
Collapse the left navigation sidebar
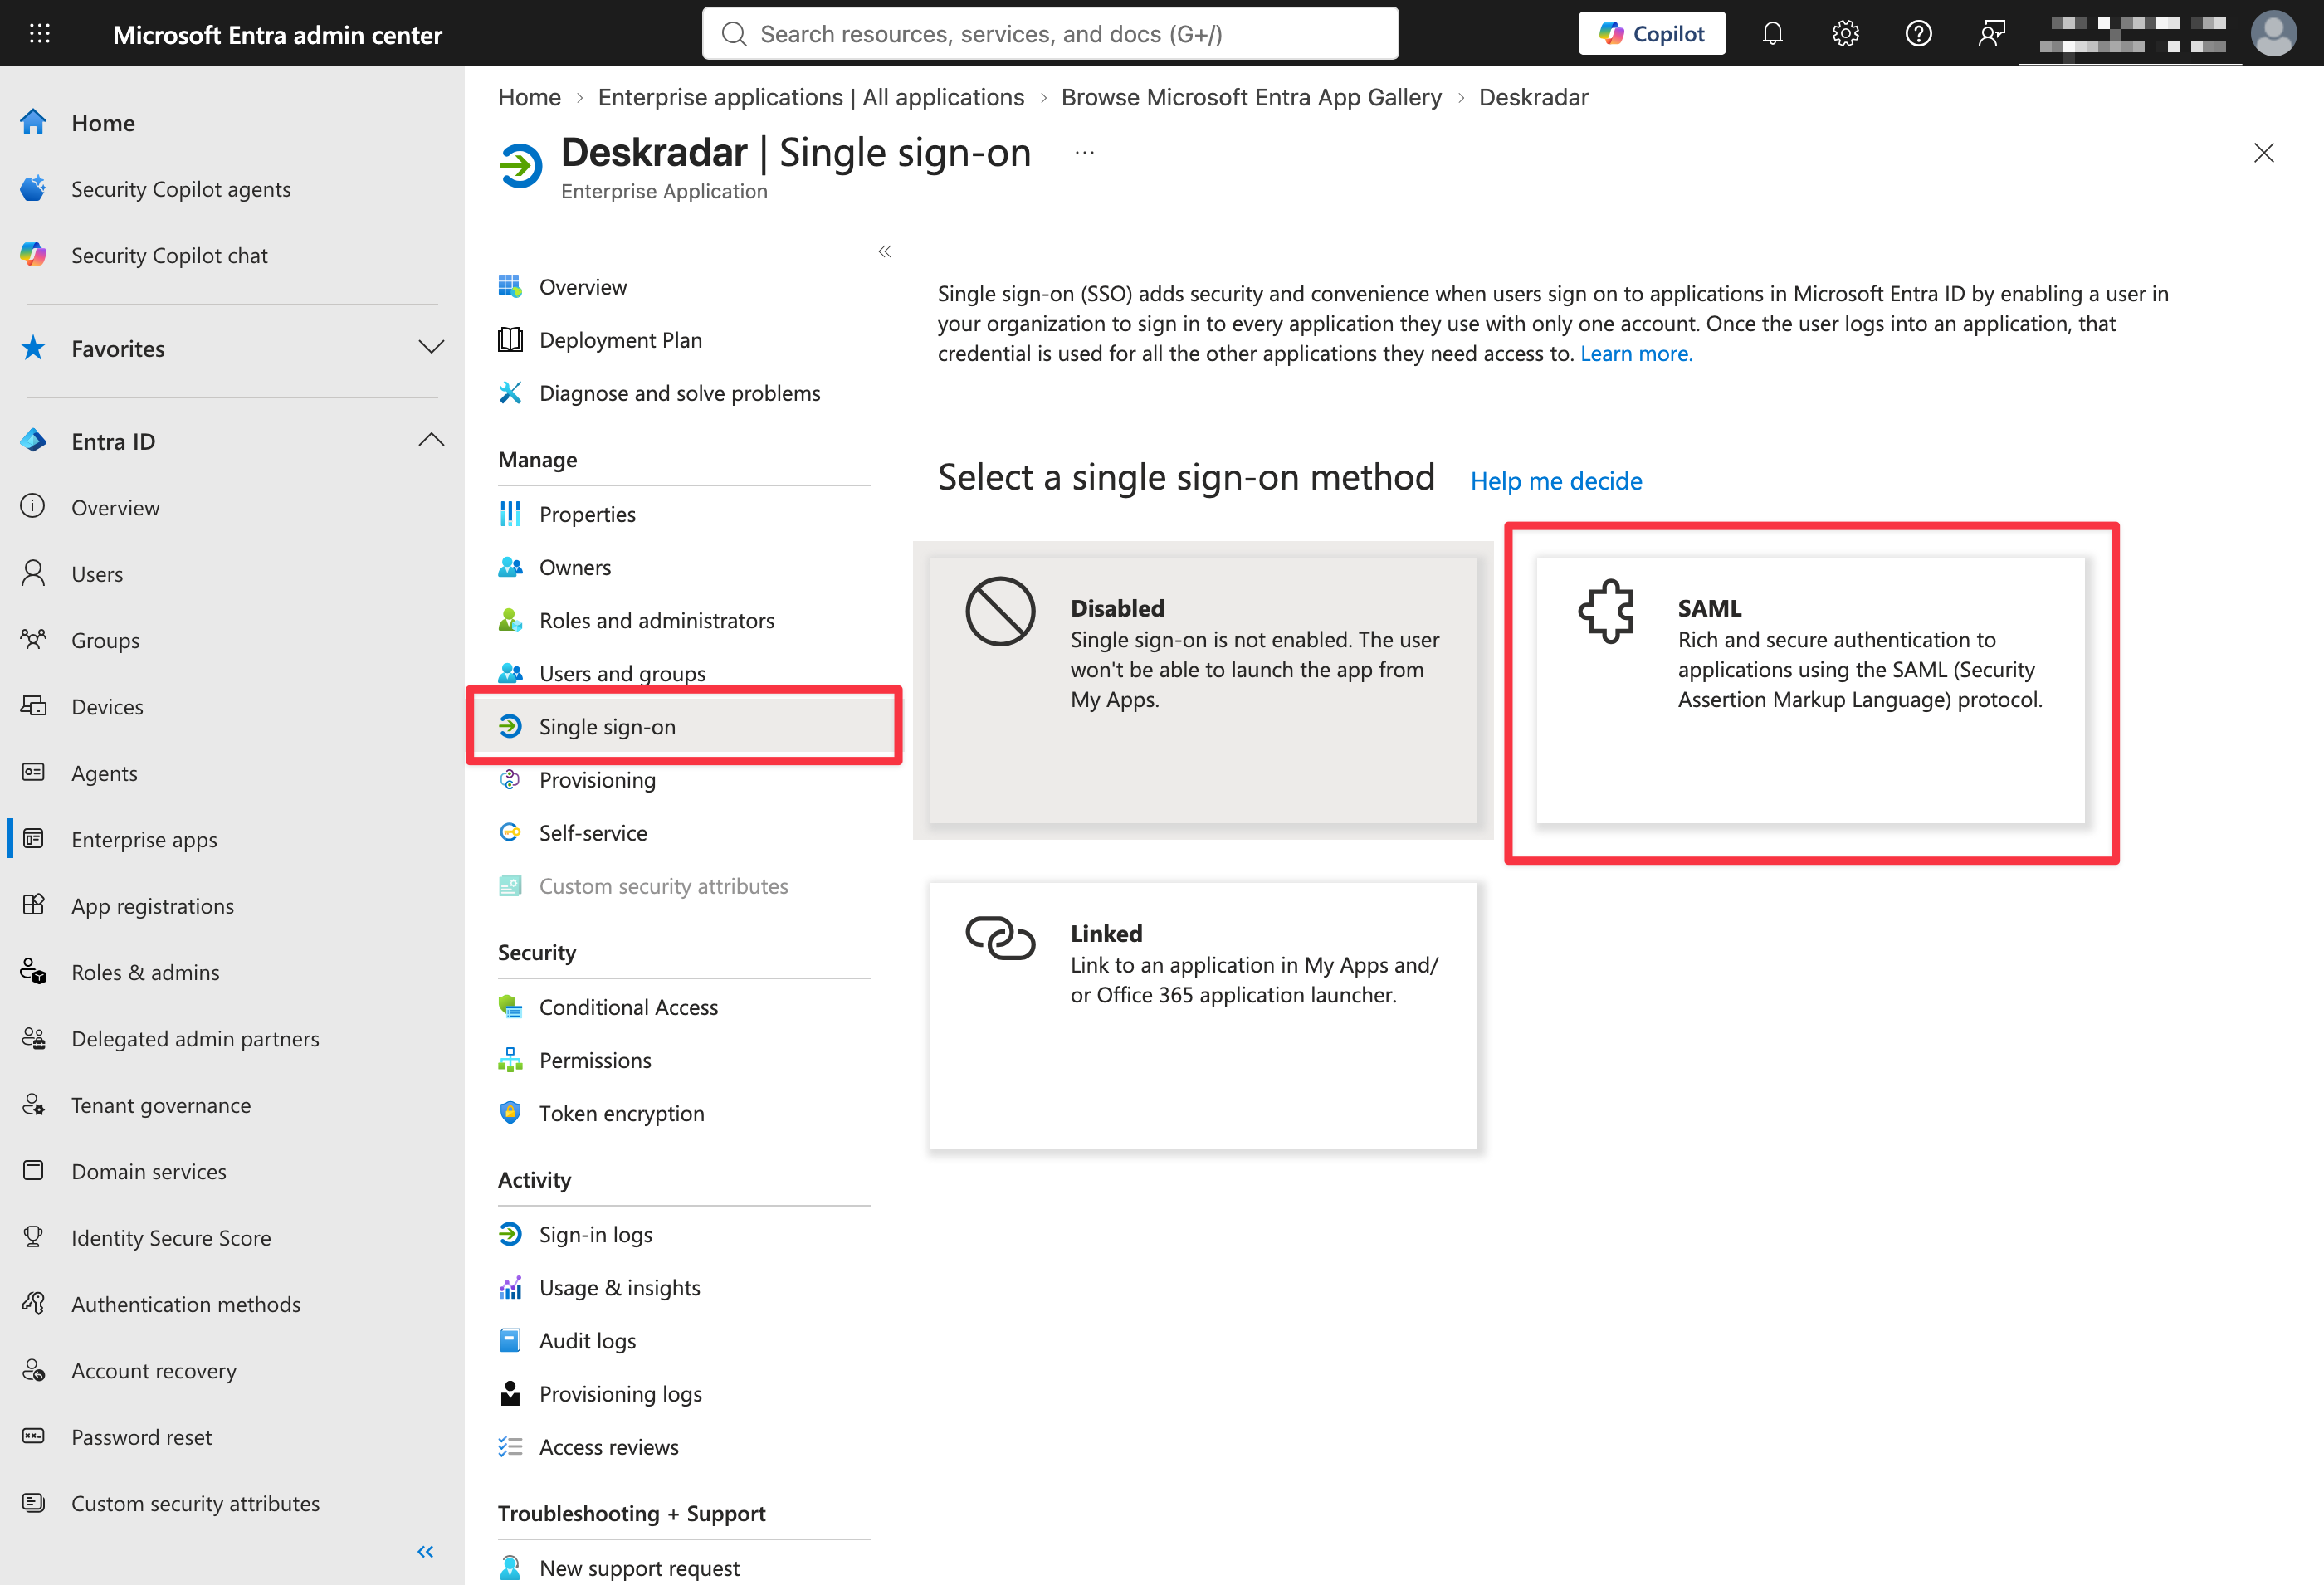pyautogui.click(x=425, y=1551)
